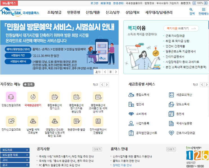209x168 pixels.
Task: Open 간이지급명세서 link
Action: pyautogui.click(x=175, y=57)
